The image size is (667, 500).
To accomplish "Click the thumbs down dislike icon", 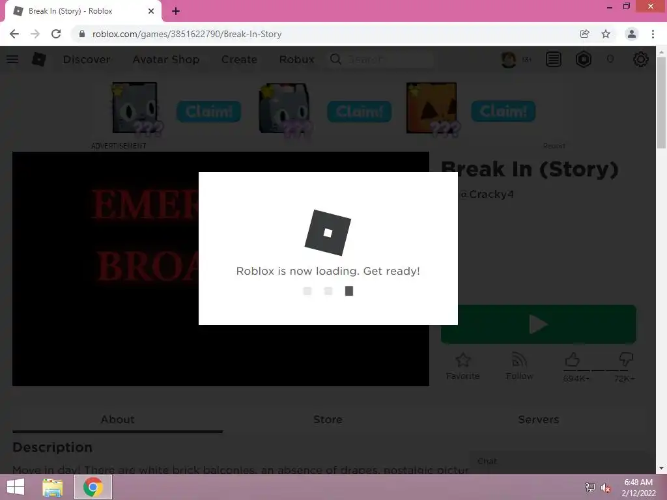I will [x=626, y=359].
